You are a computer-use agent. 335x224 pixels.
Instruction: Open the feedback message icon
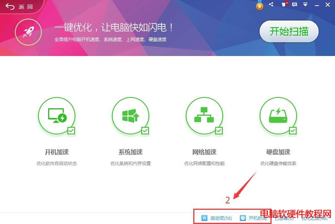[295, 5]
